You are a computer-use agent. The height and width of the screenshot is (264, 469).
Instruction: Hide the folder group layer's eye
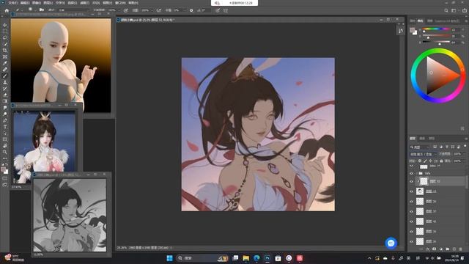(x=412, y=173)
